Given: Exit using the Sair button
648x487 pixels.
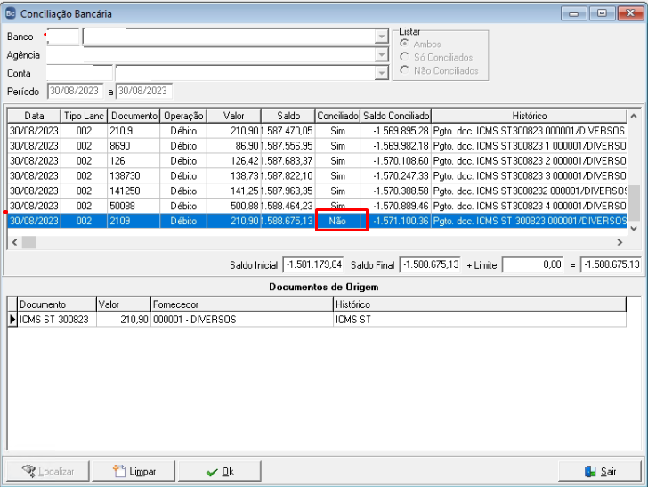Looking at the screenshot, I should (x=600, y=471).
